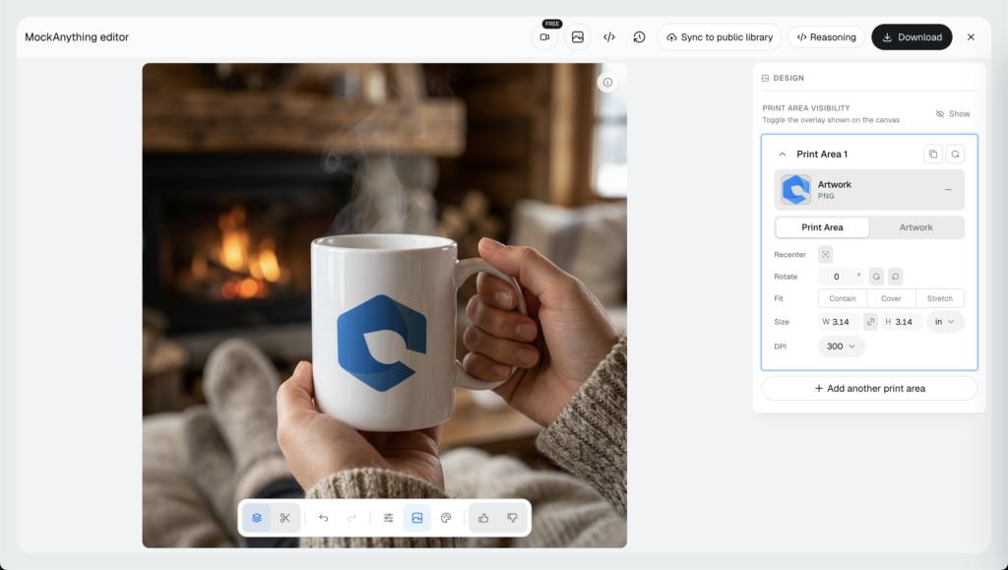Screen dimensions: 1008x570
Task: Open the units dropdown showing in
Action: [945, 322]
